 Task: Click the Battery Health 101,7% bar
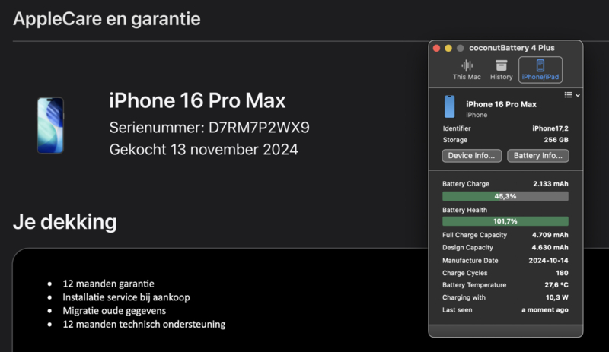tap(505, 221)
